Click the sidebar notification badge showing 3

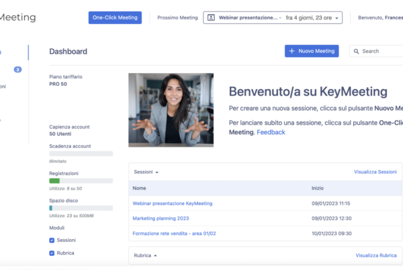tap(17, 70)
